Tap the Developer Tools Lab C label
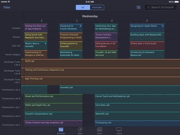This screenshot has width=180, height=135. (12, 81)
